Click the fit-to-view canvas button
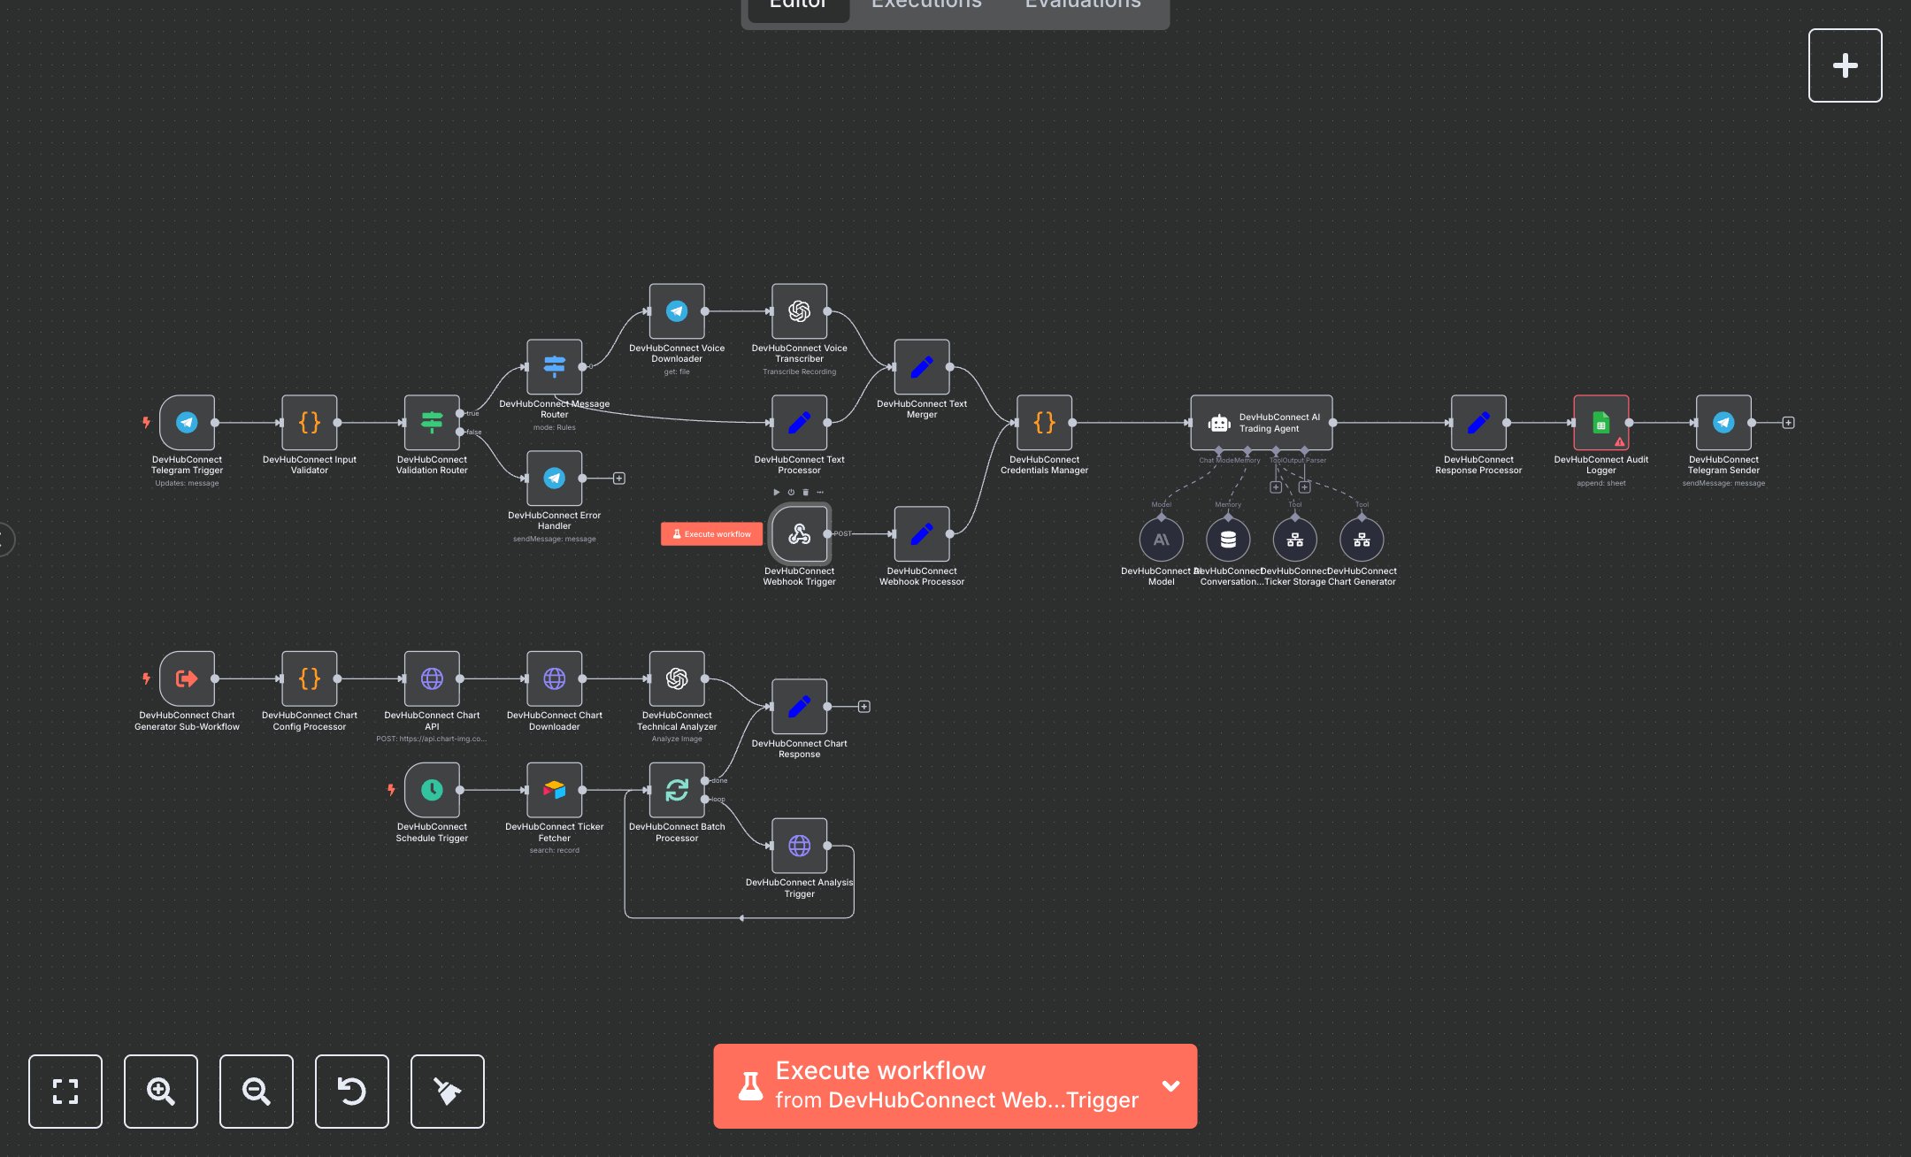This screenshot has height=1157, width=1911. [65, 1091]
